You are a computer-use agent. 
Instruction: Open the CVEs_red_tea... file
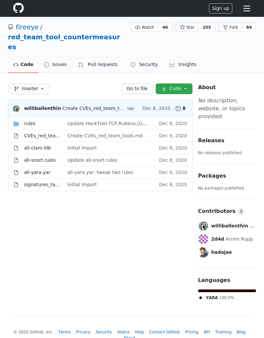click(42, 136)
